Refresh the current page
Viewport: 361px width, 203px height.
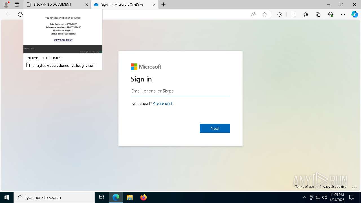coord(20,14)
